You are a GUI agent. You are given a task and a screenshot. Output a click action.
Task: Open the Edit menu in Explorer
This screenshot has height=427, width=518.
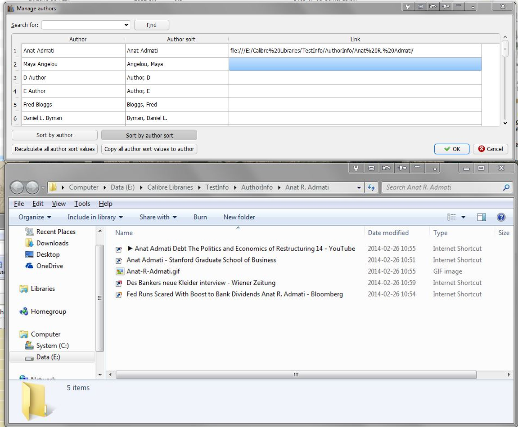click(x=38, y=204)
